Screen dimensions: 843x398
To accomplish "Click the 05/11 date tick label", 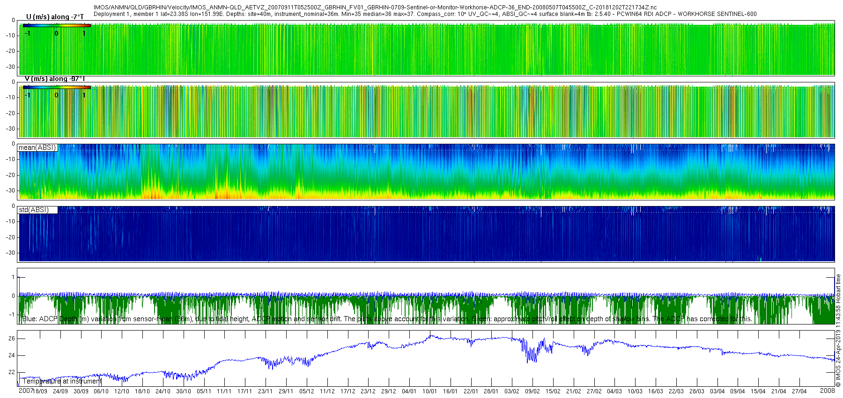I will pos(204,391).
